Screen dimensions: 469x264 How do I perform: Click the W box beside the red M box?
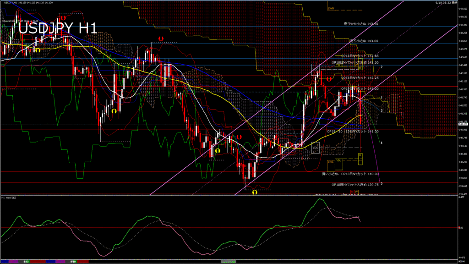click(356, 192)
